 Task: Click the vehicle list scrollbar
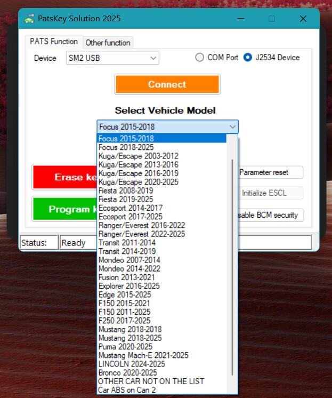(x=233, y=267)
